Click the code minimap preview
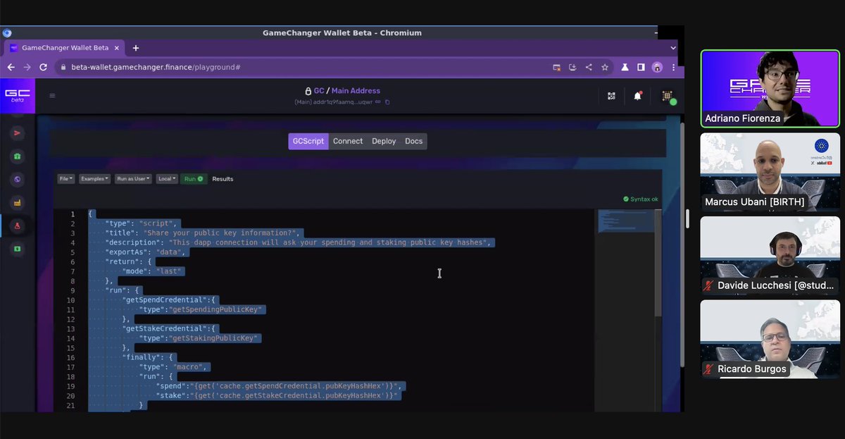This screenshot has height=439, width=845. (625, 221)
